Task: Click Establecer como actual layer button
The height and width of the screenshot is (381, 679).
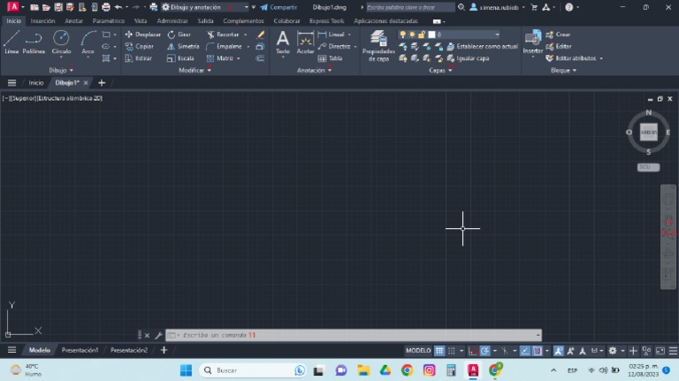Action: point(483,46)
